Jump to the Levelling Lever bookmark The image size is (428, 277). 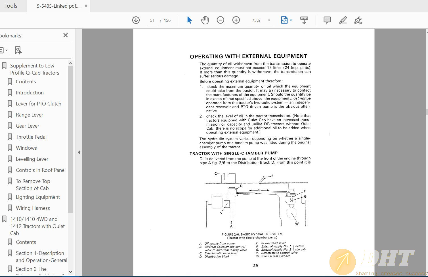click(x=32, y=159)
